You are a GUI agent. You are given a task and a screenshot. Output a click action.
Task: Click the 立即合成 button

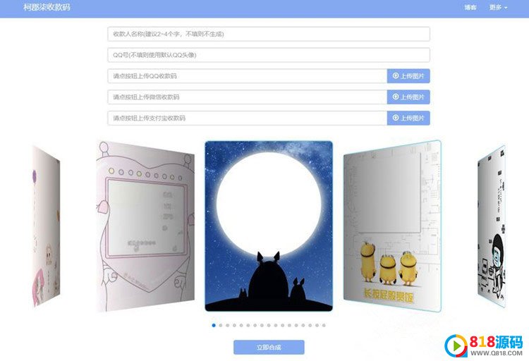tap(269, 347)
